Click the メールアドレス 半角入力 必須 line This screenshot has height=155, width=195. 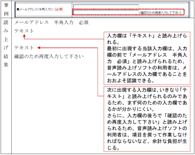51,23
